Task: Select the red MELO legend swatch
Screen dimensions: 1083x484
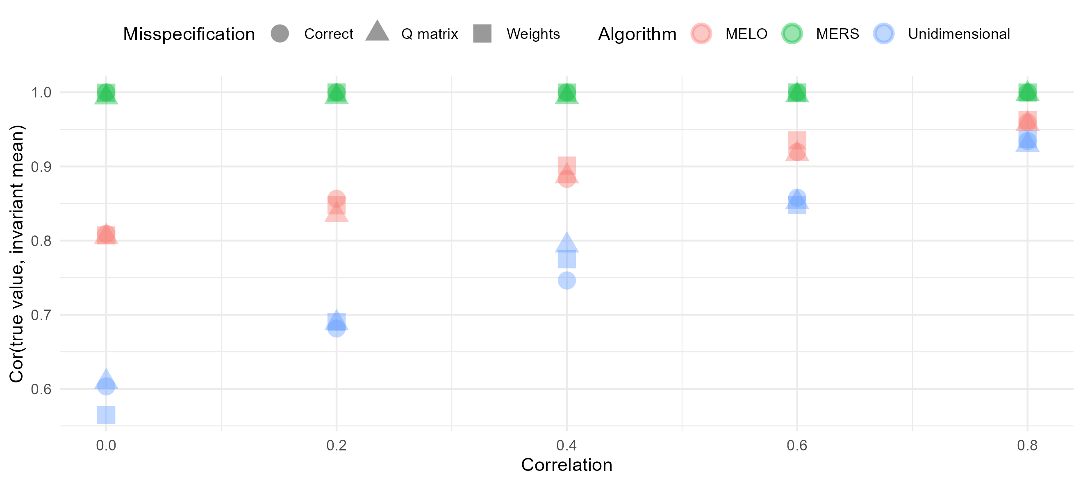Action: [x=701, y=34]
